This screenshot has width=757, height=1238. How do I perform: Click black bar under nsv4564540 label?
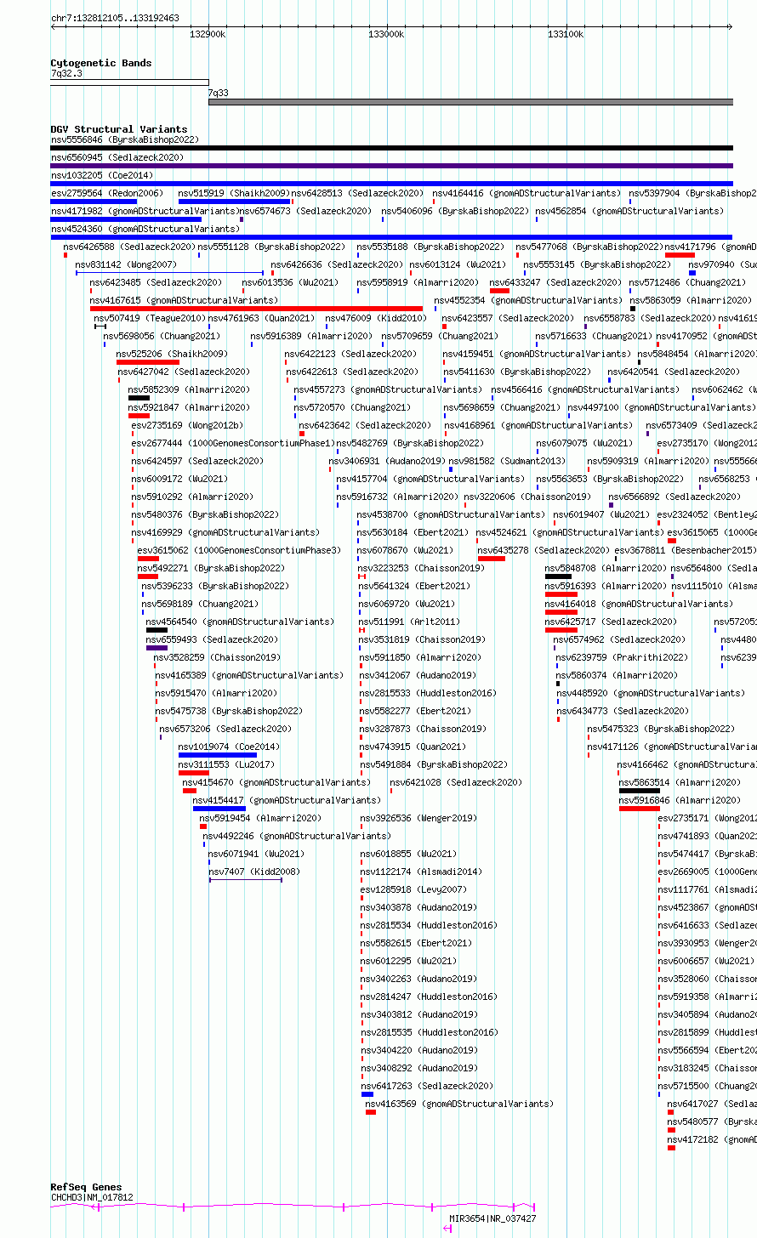pyautogui.click(x=157, y=630)
